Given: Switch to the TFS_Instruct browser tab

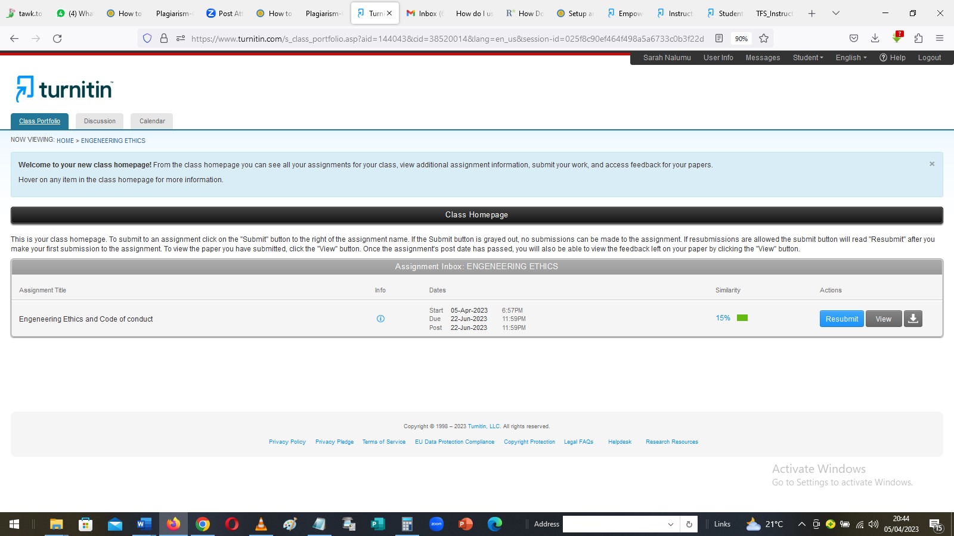Looking at the screenshot, I should pos(774,13).
